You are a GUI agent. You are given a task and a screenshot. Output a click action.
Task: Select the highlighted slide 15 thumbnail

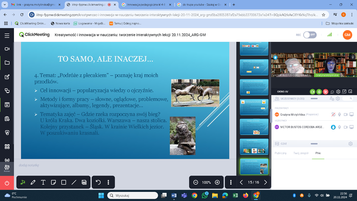(x=254, y=167)
